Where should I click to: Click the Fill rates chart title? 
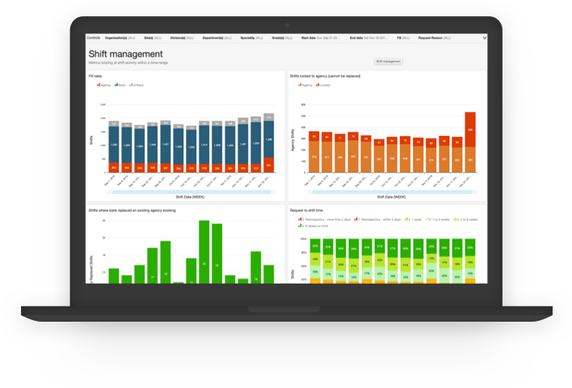click(95, 76)
